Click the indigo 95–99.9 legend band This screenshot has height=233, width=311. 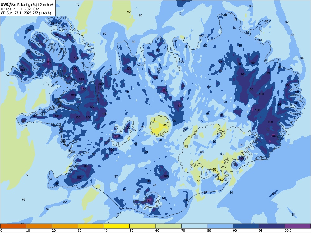[272, 226]
